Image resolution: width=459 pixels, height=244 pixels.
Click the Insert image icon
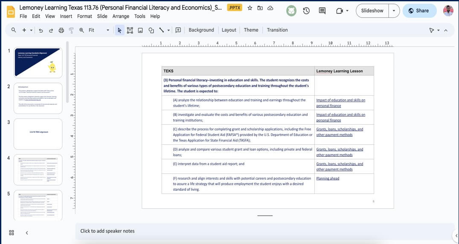coord(140,30)
